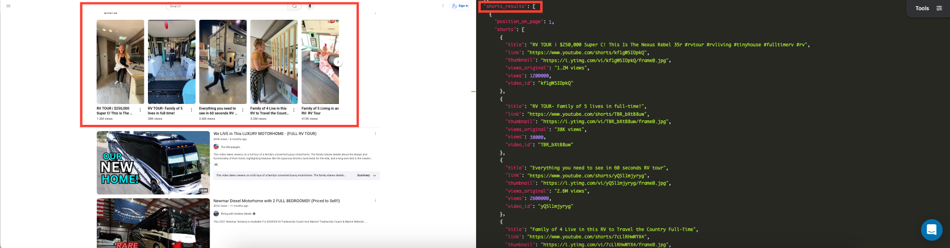This screenshot has width=950, height=248.
Task: Click the 15:09 duration badge on motorhome thumbnail
Action: click(204, 191)
